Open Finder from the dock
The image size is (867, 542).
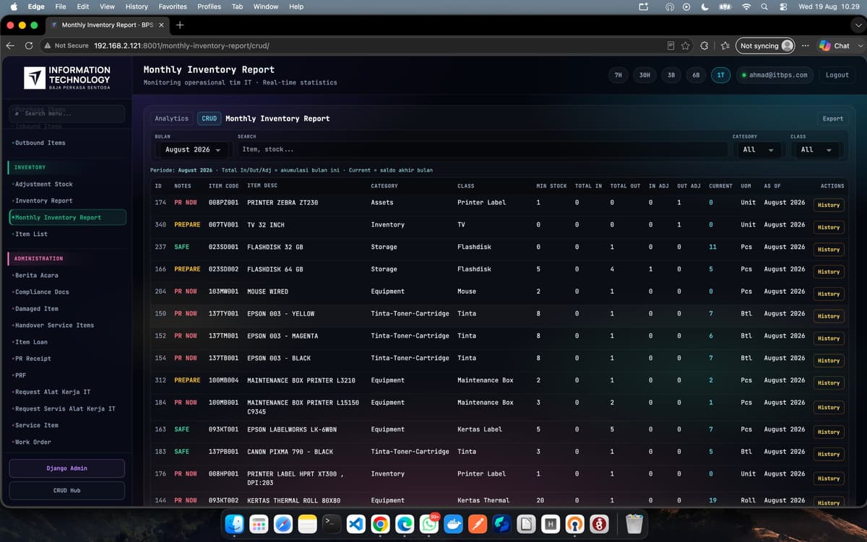coord(235,525)
